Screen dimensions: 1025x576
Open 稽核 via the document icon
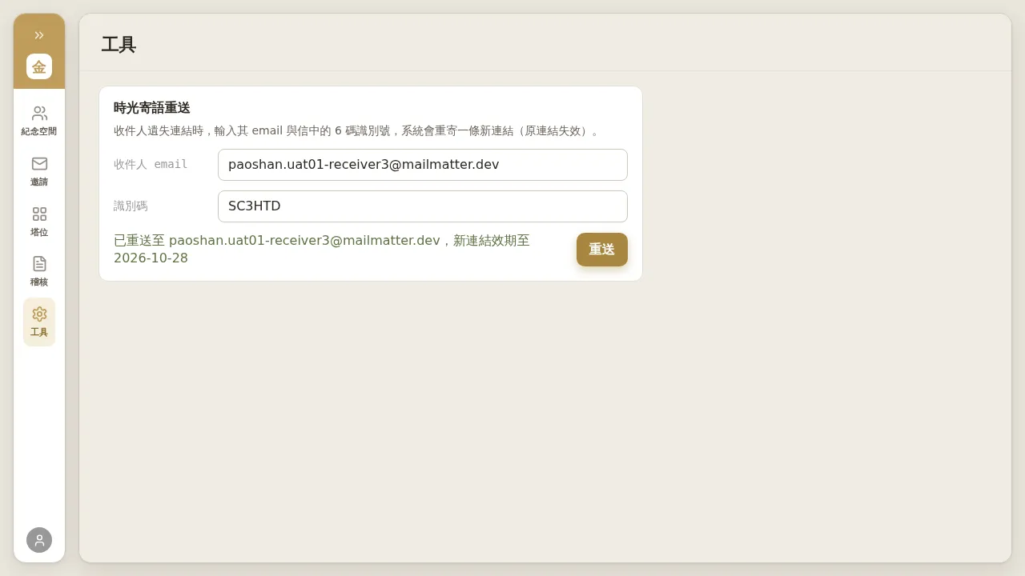[x=39, y=264]
